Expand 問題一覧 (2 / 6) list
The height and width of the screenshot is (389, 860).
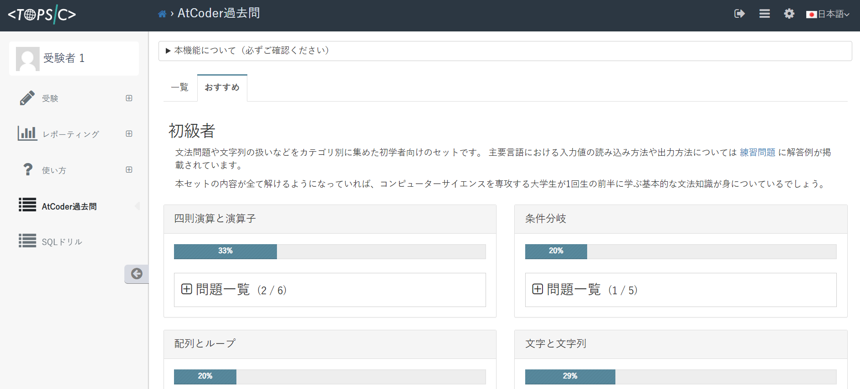330,290
